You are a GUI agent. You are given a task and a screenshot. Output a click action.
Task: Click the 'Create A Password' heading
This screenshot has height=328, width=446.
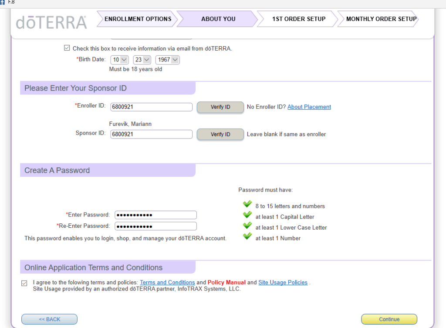coord(57,170)
